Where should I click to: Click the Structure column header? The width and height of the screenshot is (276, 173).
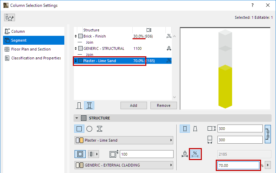pyautogui.click(x=91, y=30)
